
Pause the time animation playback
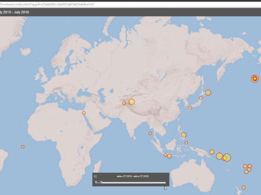95,176
